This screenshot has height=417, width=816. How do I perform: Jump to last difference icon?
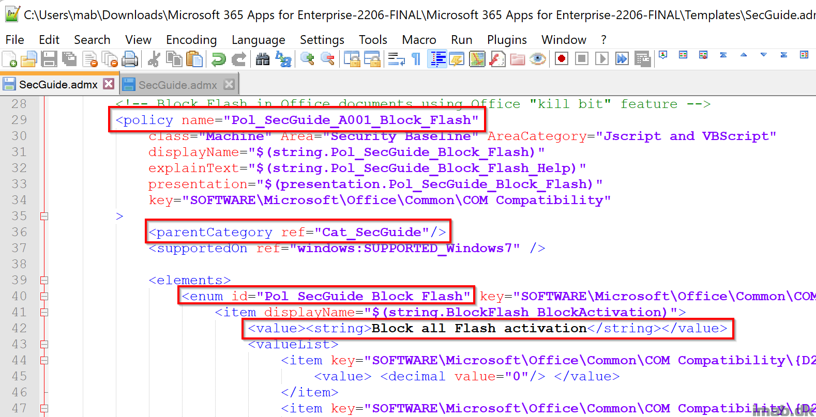tap(784, 55)
